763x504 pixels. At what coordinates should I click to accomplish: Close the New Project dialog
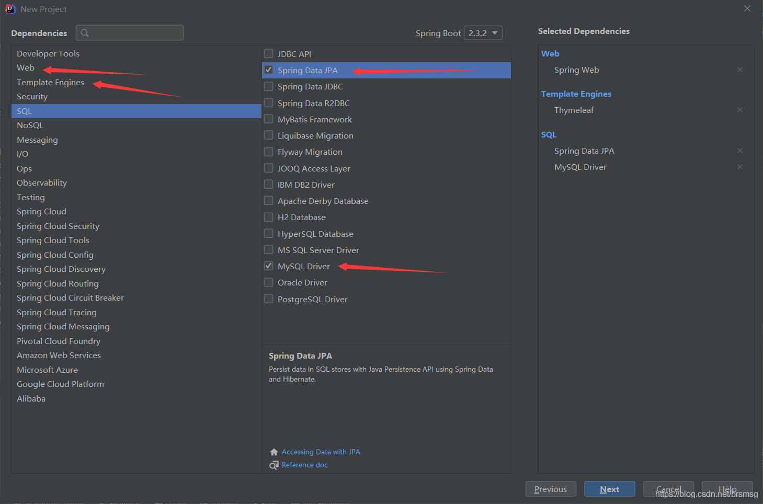click(x=747, y=8)
